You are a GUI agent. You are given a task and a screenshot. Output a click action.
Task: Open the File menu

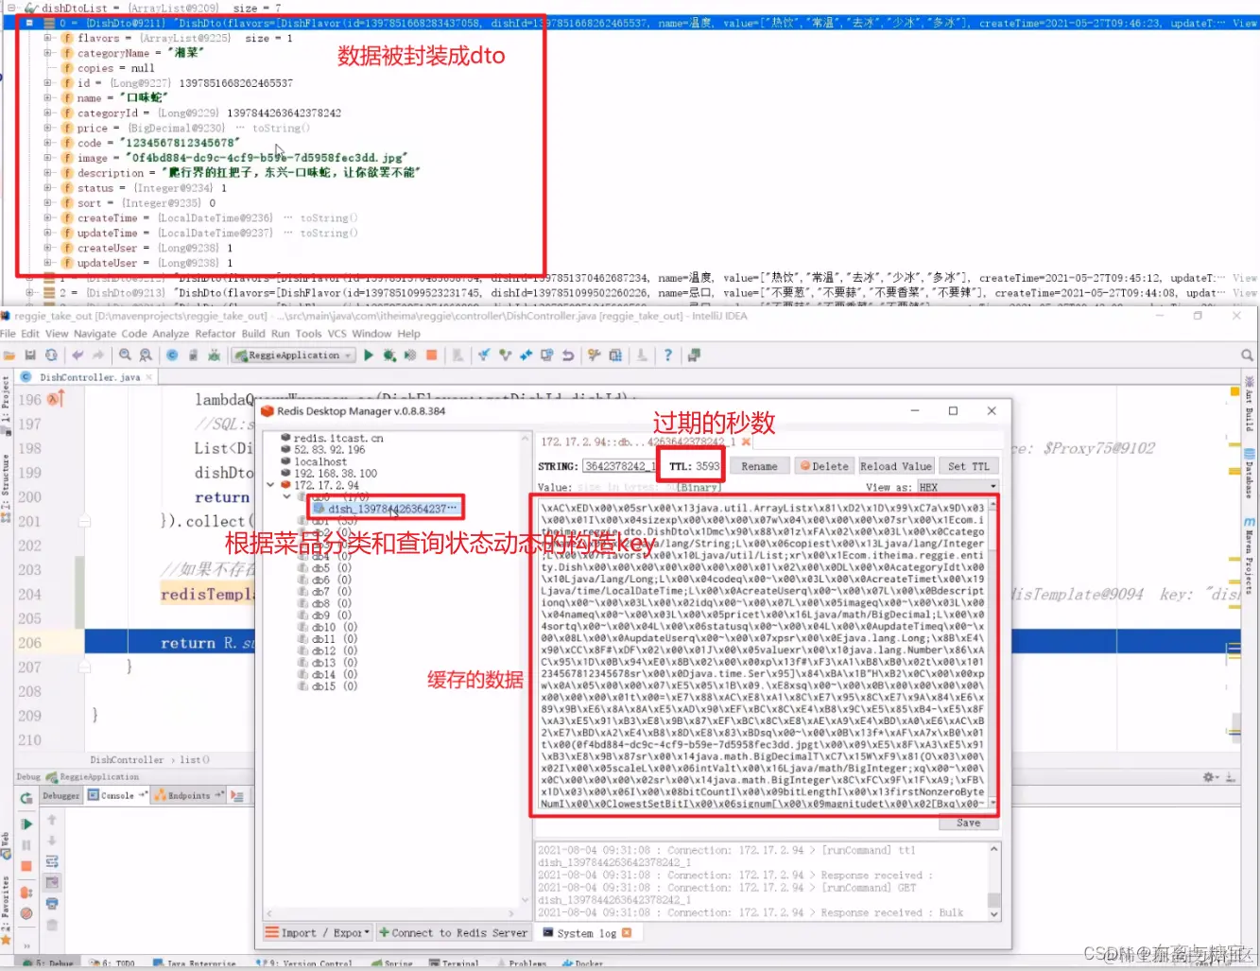click(x=8, y=334)
